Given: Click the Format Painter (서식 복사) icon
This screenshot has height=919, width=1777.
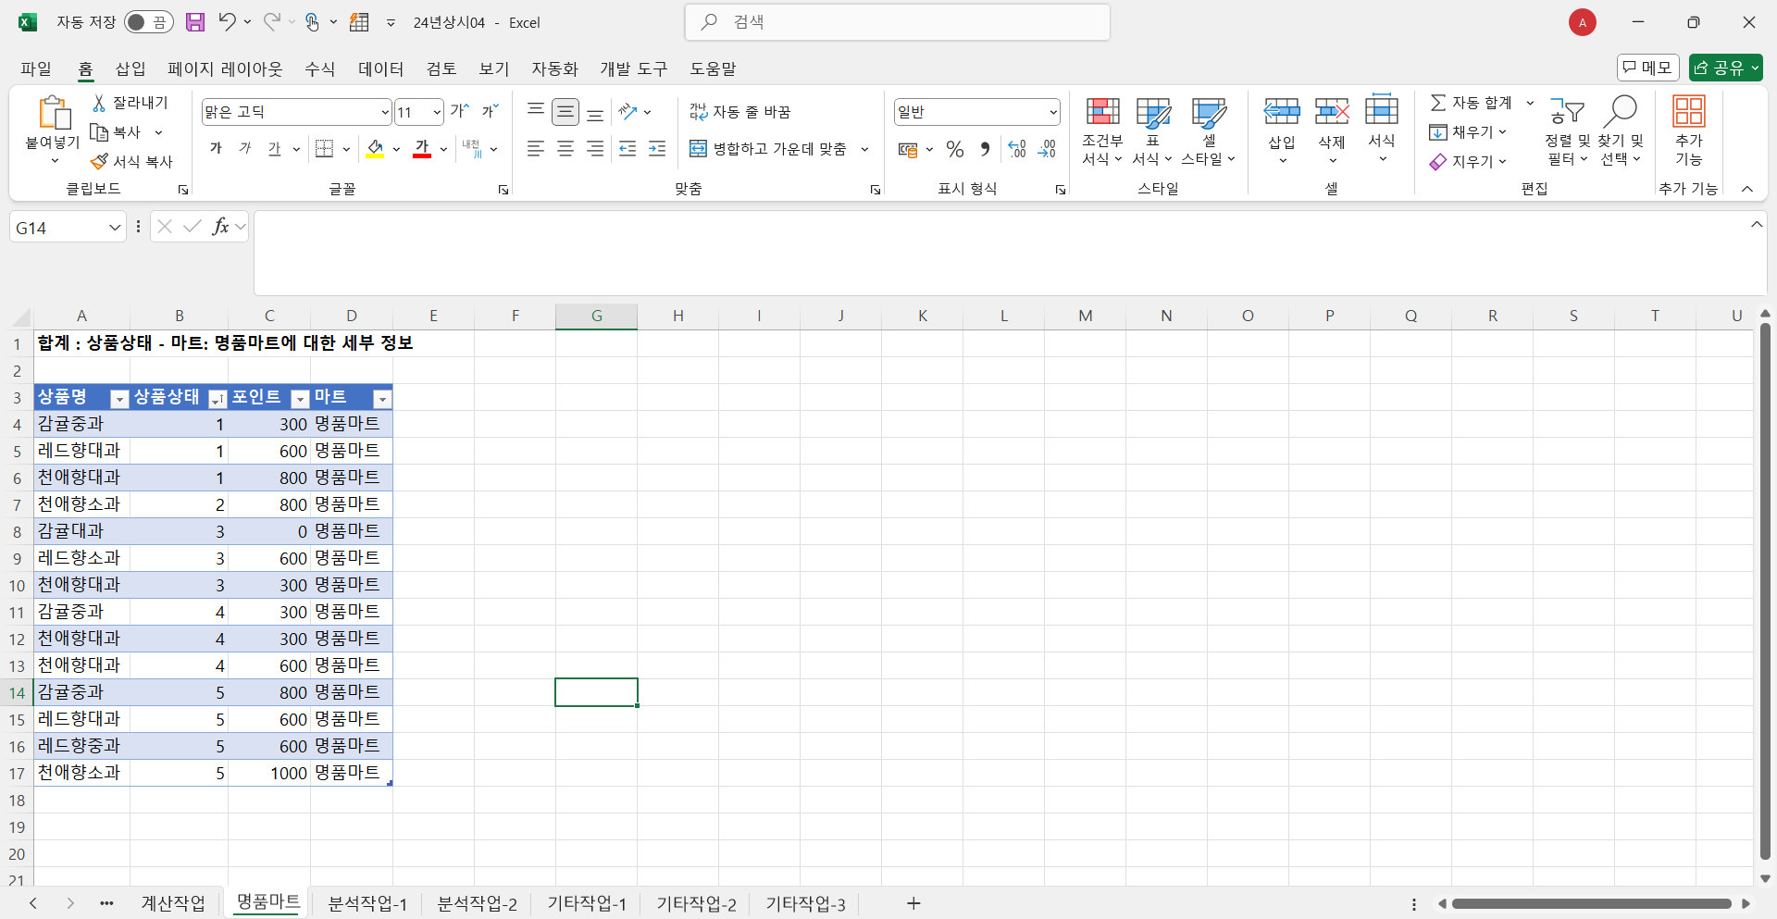Looking at the screenshot, I should [x=100, y=162].
